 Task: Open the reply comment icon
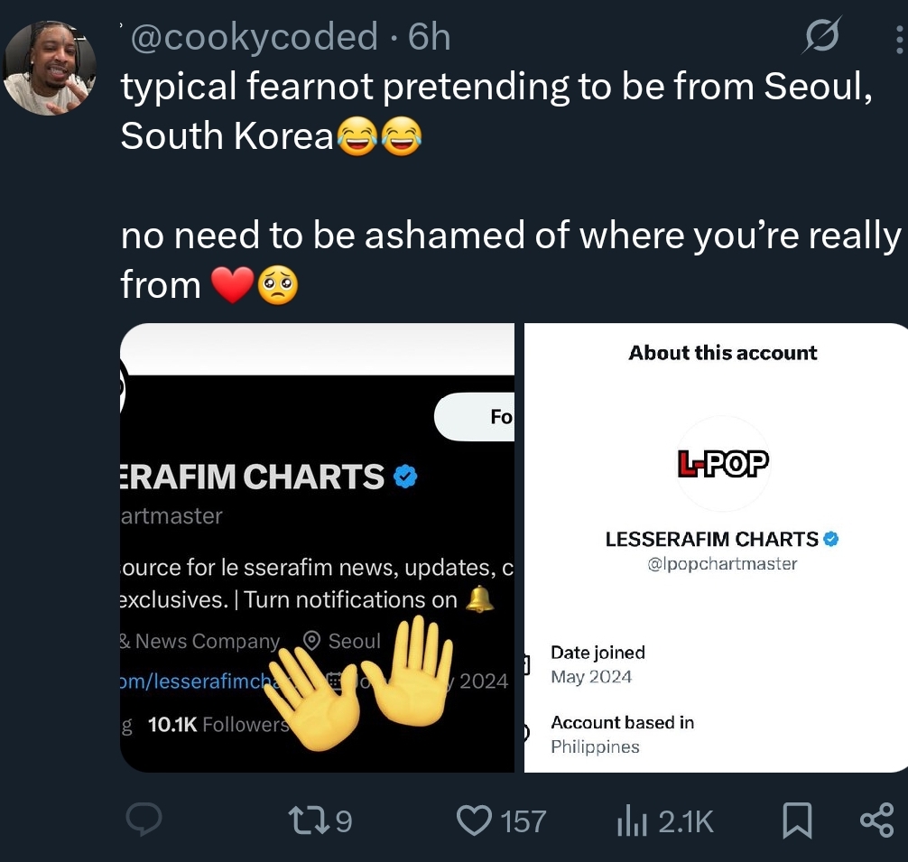144,820
